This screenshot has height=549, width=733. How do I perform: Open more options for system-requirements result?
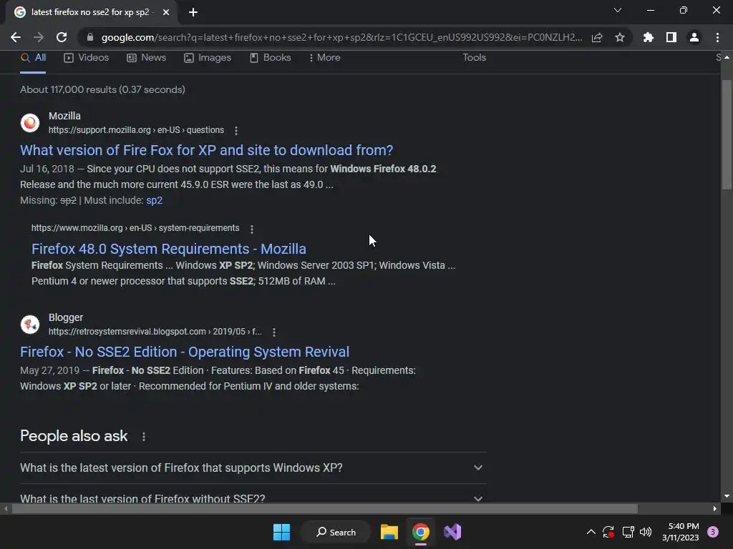click(x=252, y=229)
